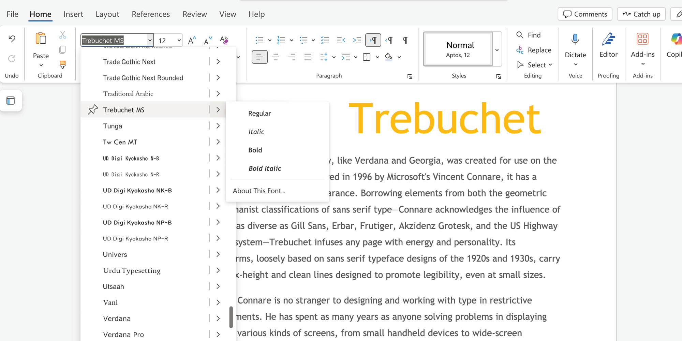
Task: Open the Review ribbon tab
Action: click(194, 14)
